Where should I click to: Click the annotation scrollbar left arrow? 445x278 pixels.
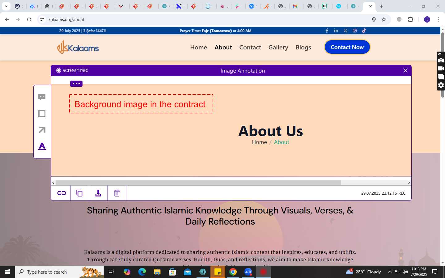tap(53, 183)
